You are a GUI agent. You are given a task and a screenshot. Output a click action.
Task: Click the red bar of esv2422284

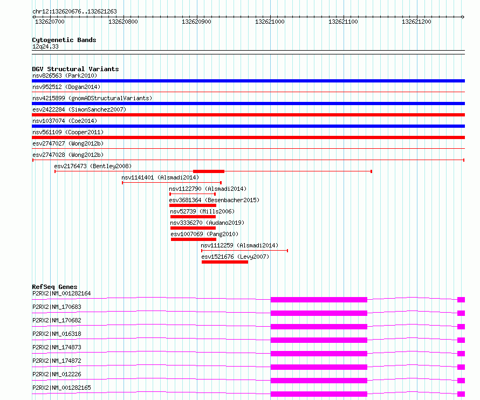(248, 115)
